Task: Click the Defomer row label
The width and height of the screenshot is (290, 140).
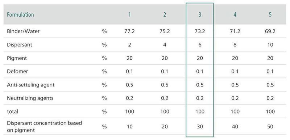Action: [17, 71]
